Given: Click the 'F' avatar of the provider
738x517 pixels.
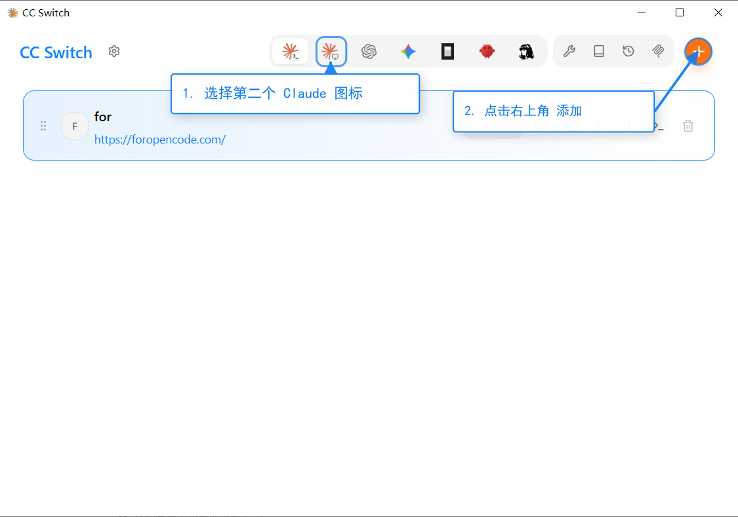Looking at the screenshot, I should [75, 126].
